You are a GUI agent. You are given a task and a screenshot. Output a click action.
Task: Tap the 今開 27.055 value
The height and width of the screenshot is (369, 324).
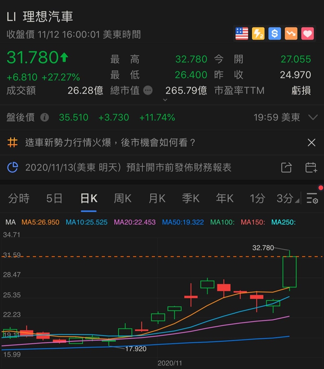coord(296,59)
